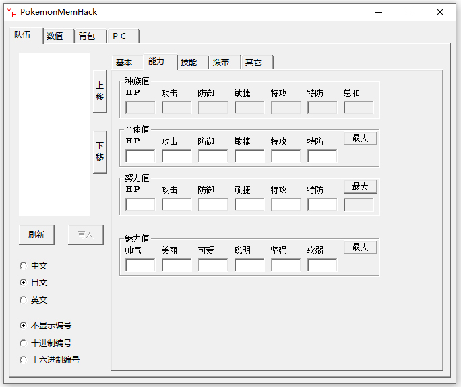Select the 中文 language radio button
The width and height of the screenshot is (461, 387).
[x=33, y=266]
